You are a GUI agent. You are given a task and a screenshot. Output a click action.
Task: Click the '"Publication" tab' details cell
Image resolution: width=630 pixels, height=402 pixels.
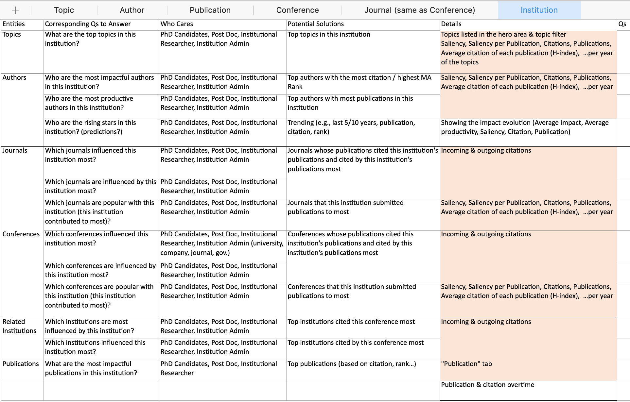tap(528, 370)
